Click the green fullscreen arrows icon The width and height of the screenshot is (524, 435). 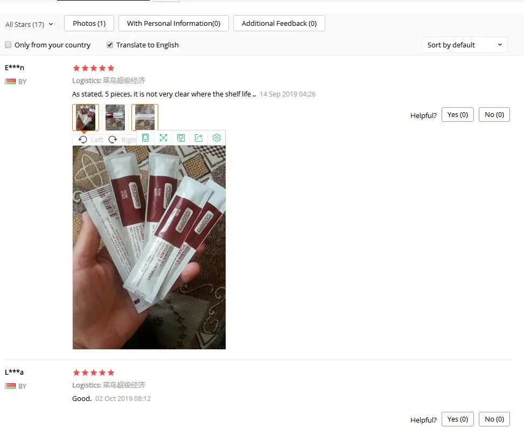coord(163,138)
